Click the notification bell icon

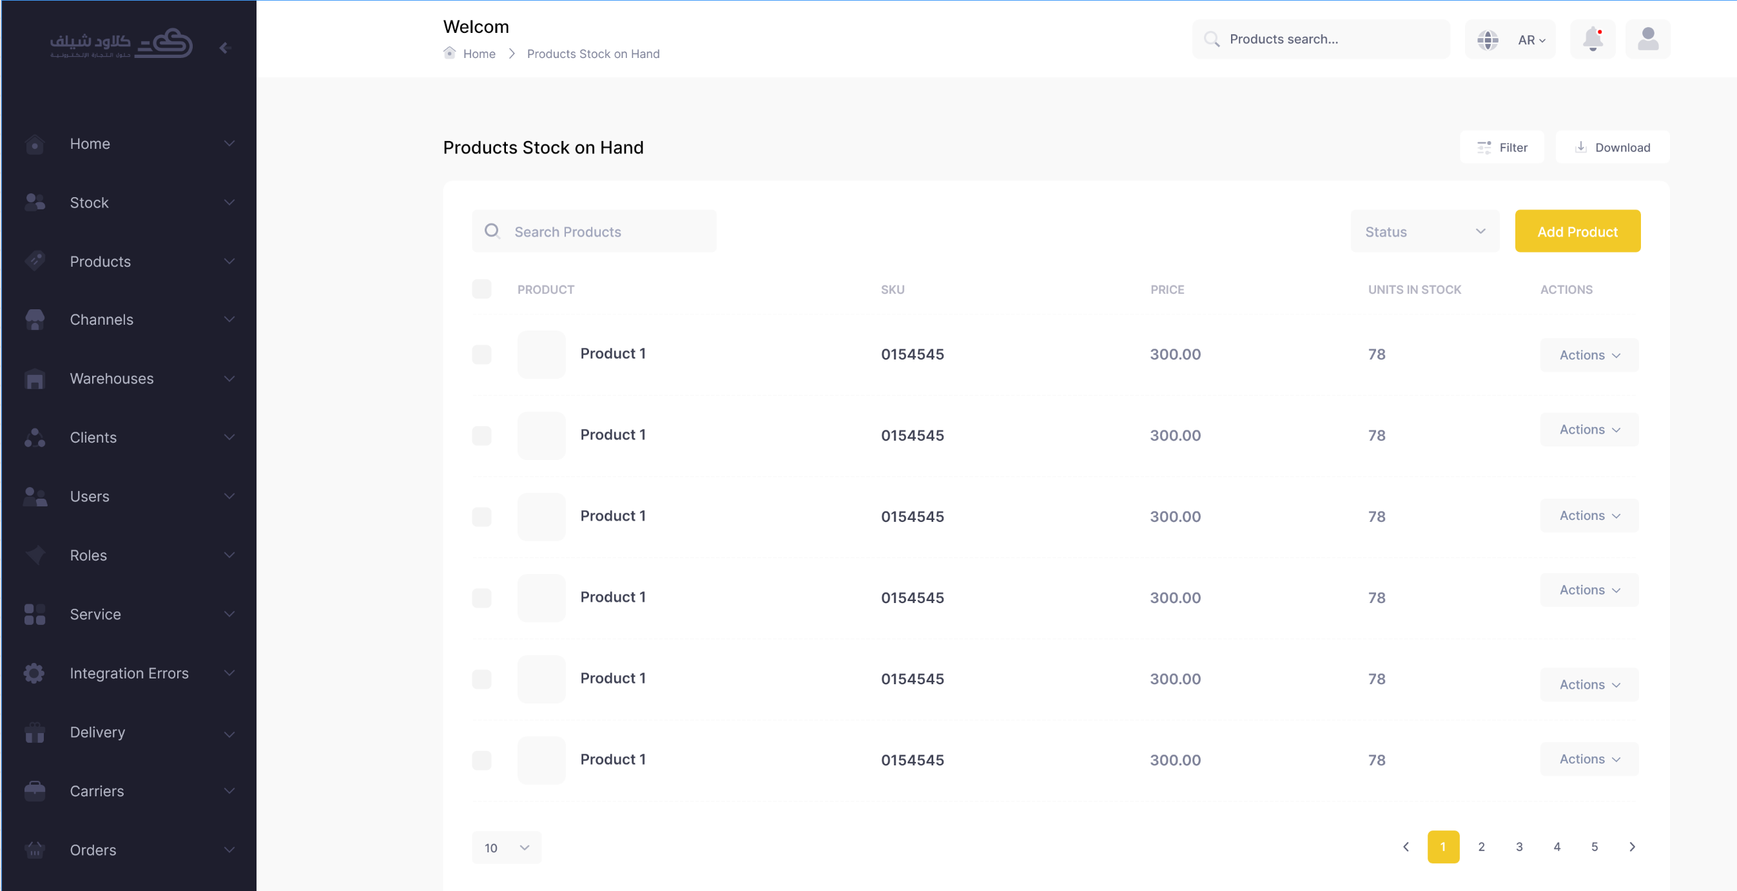pyautogui.click(x=1592, y=39)
